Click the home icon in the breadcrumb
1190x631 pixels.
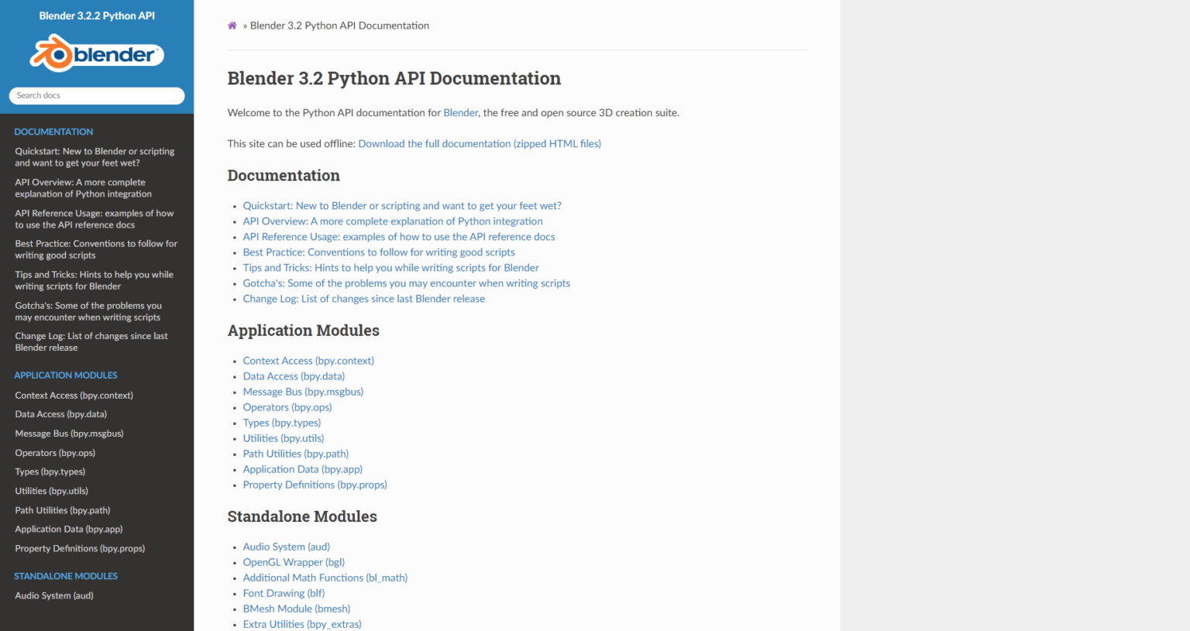click(232, 26)
